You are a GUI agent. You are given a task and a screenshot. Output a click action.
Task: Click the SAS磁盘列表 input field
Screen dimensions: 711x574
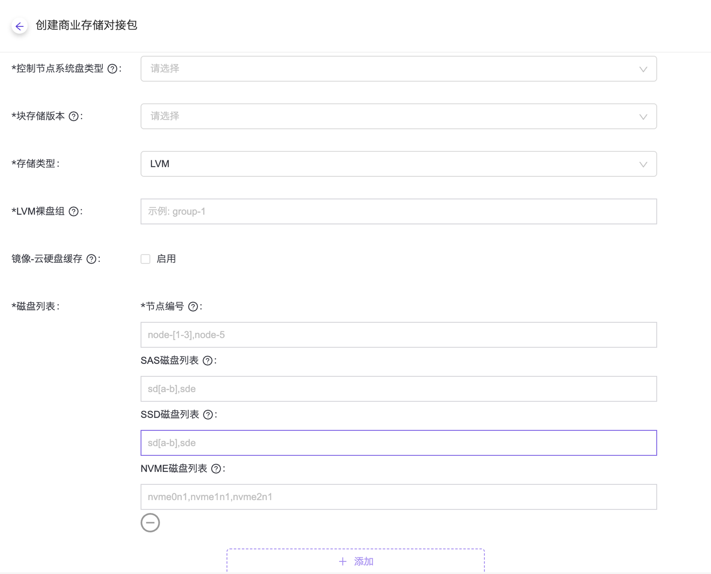[398, 389]
